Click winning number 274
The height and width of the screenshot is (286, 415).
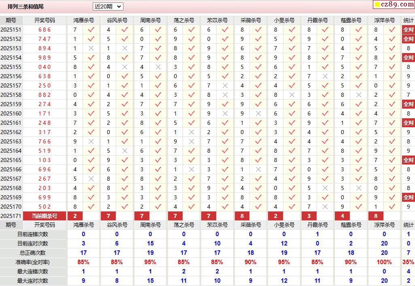[45, 104]
